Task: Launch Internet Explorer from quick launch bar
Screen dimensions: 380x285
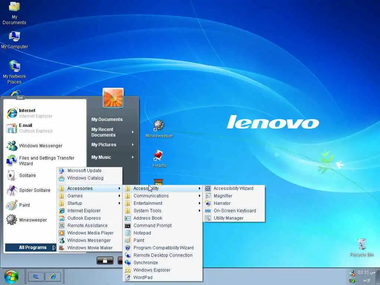Action: pyautogui.click(x=53, y=277)
